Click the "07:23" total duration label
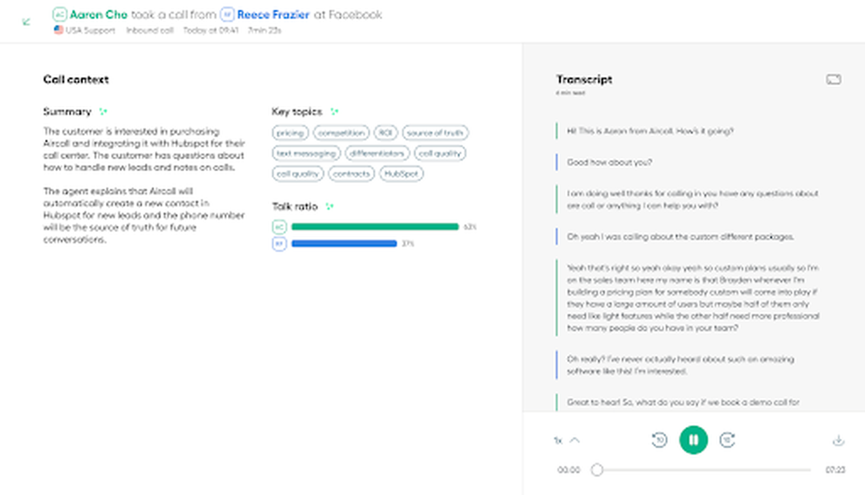This screenshot has width=865, height=495. (x=836, y=470)
